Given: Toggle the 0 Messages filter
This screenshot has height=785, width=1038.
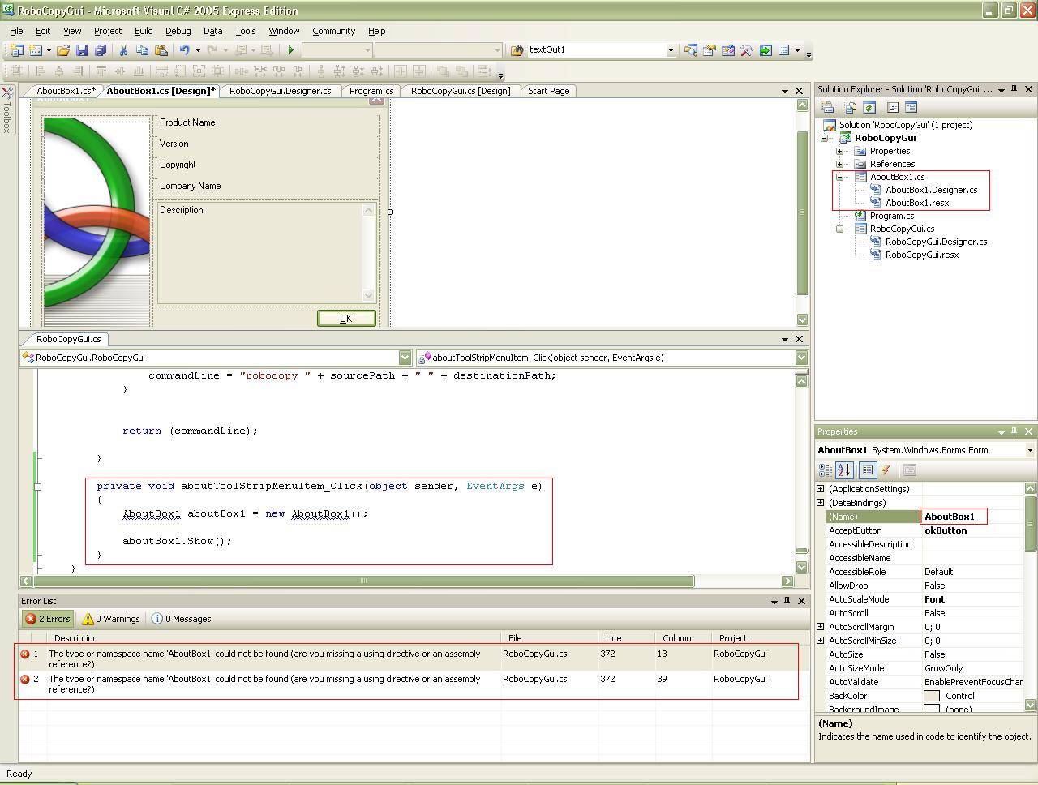Looking at the screenshot, I should click(x=181, y=619).
